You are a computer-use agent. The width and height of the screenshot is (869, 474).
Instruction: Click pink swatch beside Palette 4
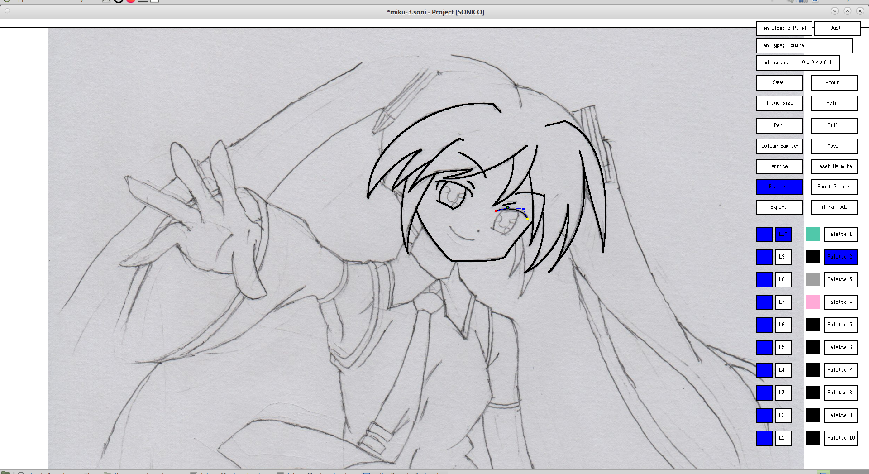[x=813, y=302]
